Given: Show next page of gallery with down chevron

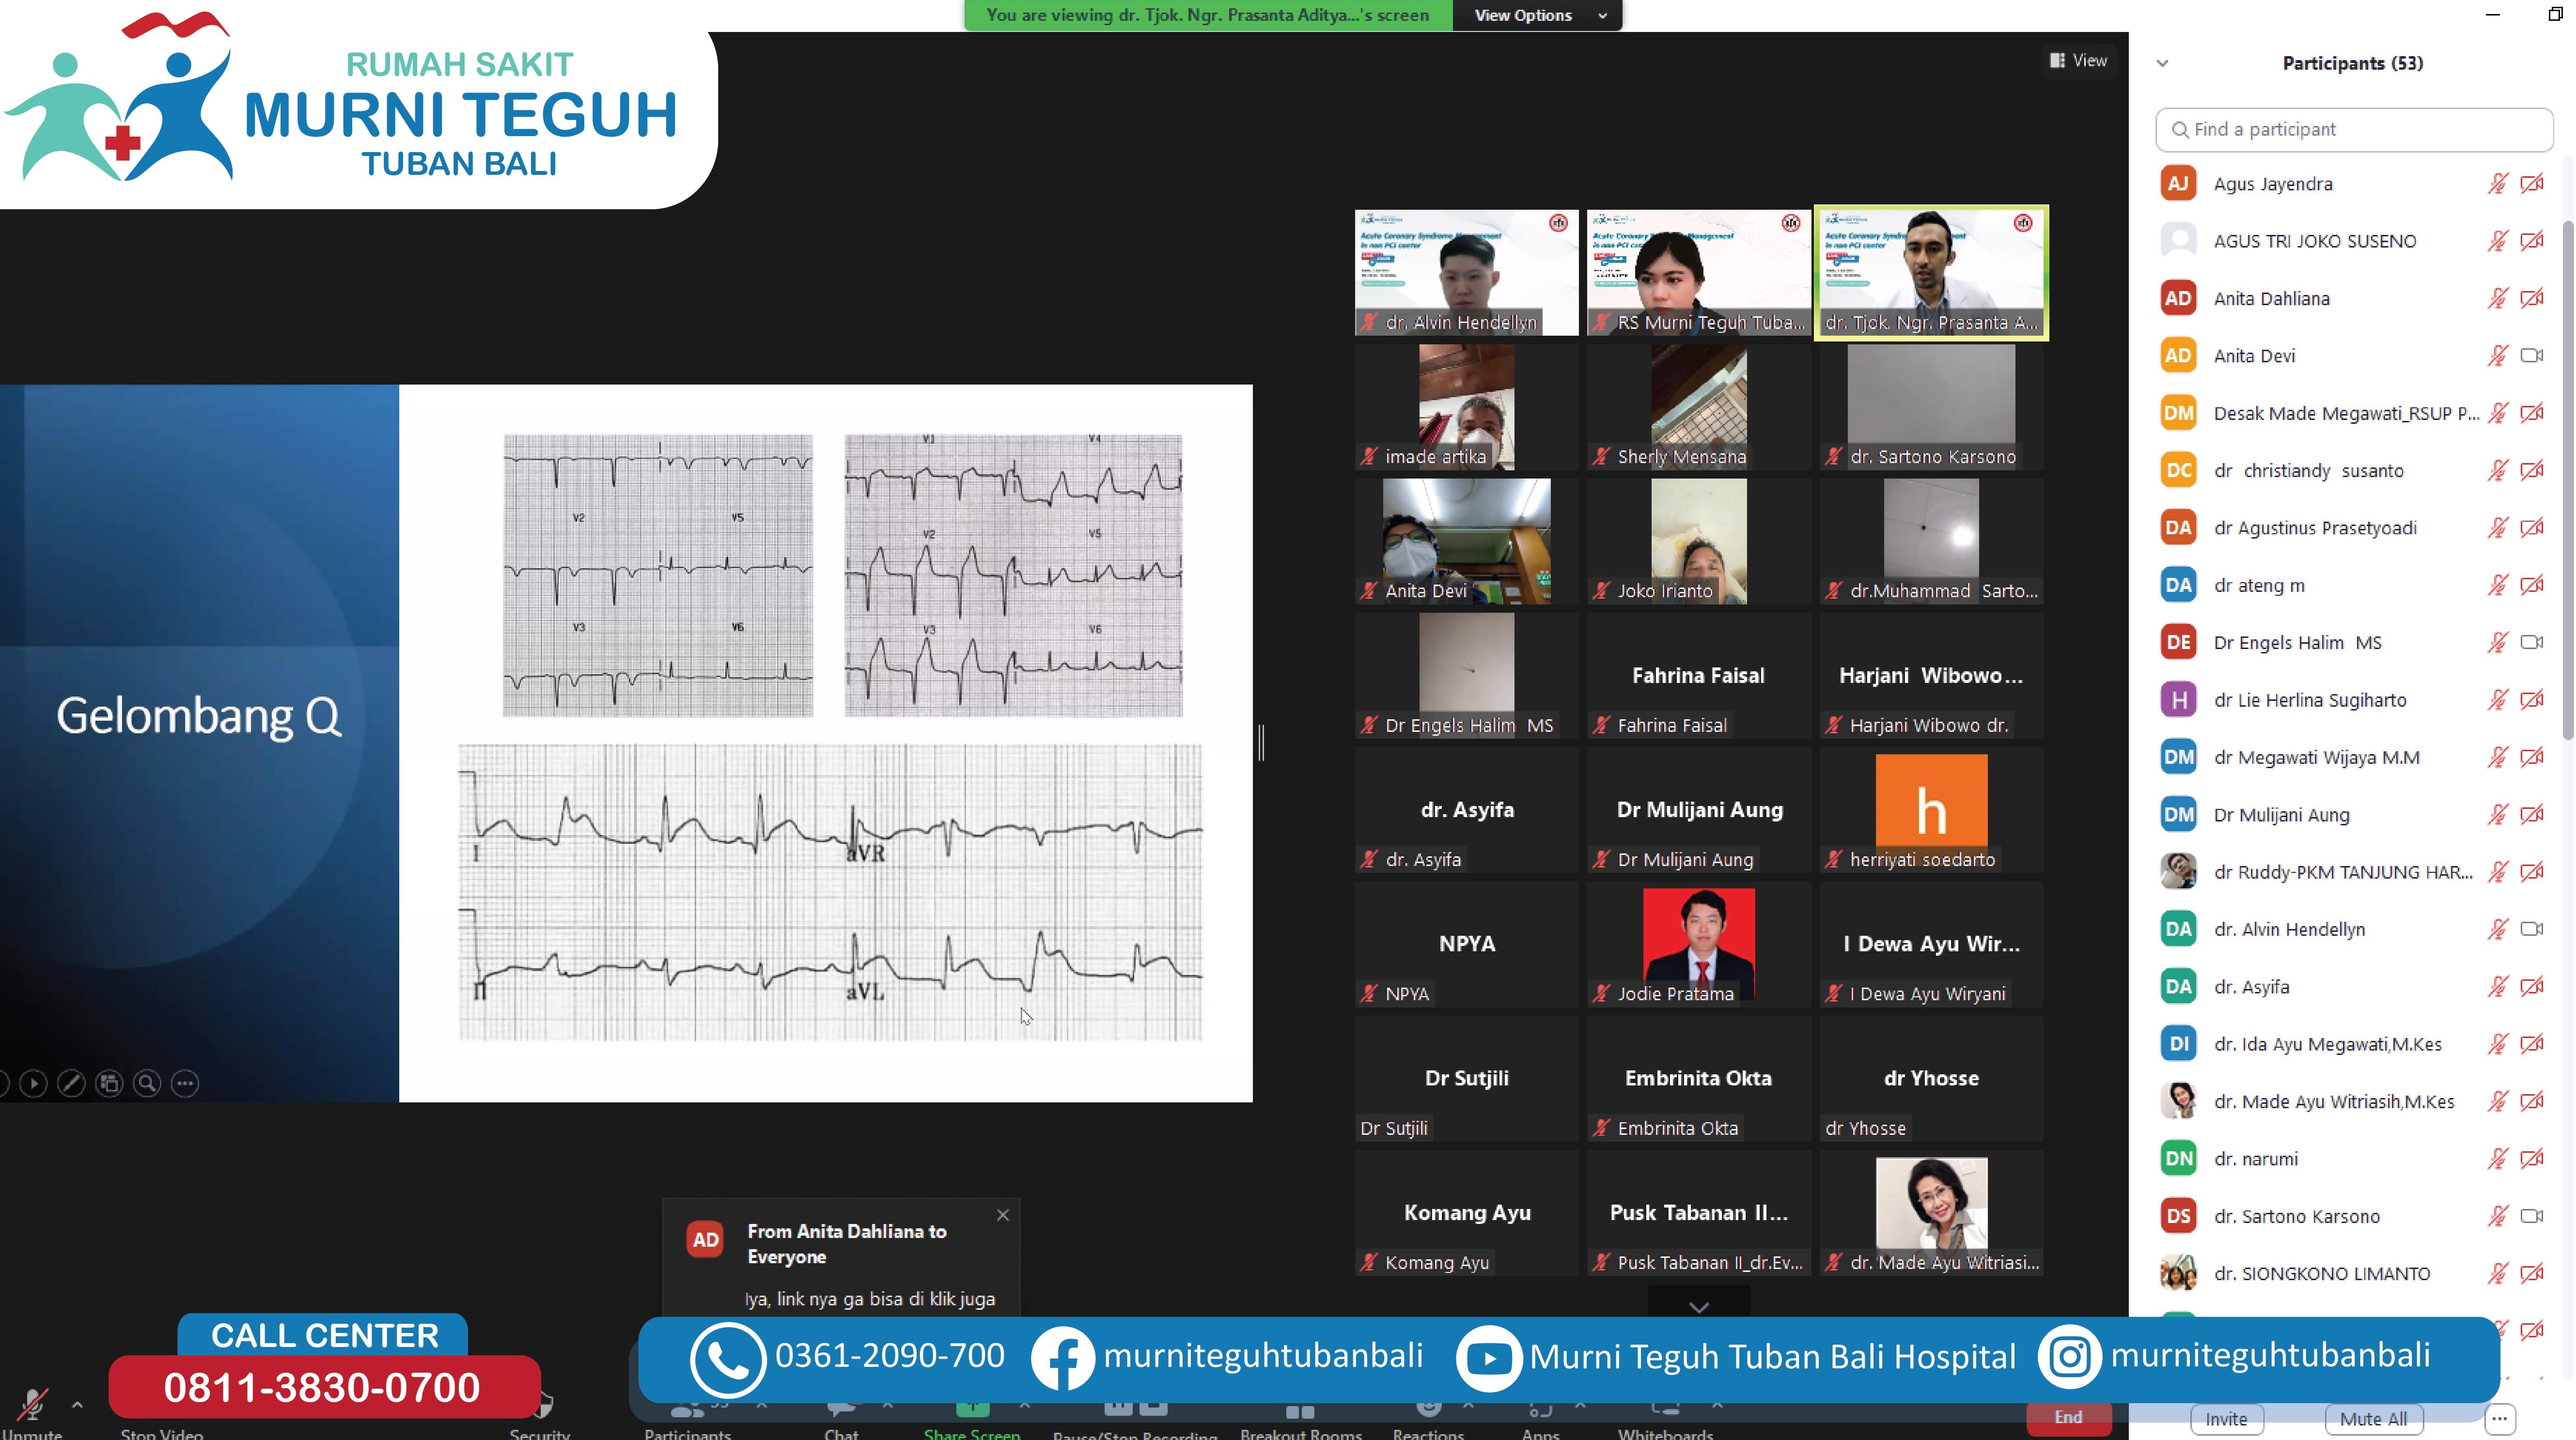Looking at the screenshot, I should pyautogui.click(x=1698, y=1306).
